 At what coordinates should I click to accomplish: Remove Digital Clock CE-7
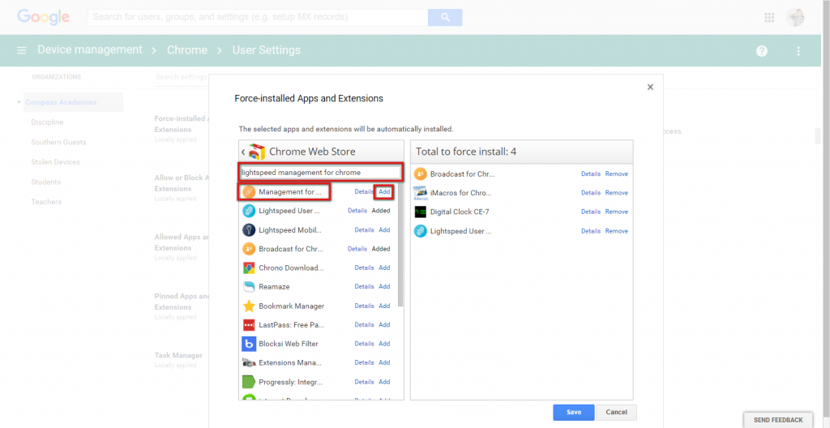coord(617,212)
